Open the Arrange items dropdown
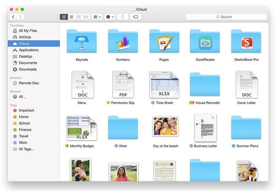 coord(97,17)
